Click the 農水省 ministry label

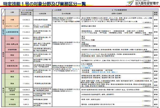point(3,90)
